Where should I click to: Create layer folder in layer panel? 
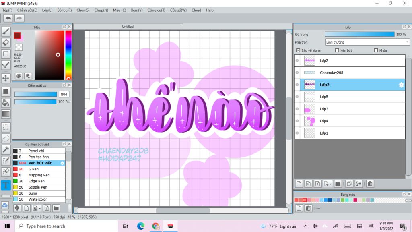point(338,184)
